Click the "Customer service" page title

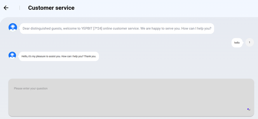[x=51, y=8]
